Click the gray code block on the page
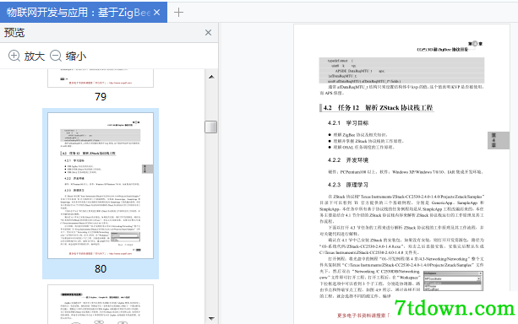Screen dimensions: 518x324 (401, 70)
